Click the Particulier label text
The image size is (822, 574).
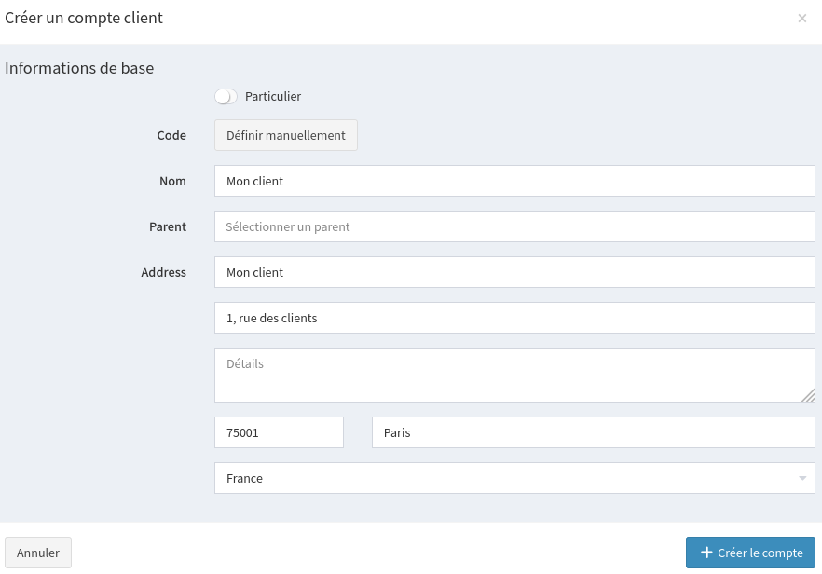pyautogui.click(x=273, y=96)
